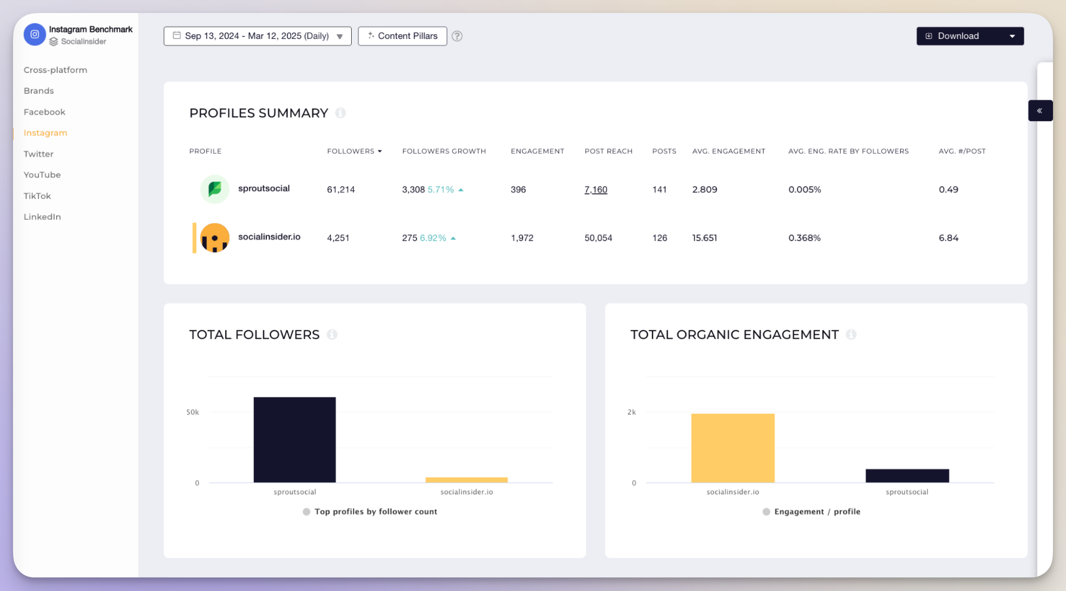
Task: Select Instagram in sidebar
Action: pyautogui.click(x=45, y=133)
